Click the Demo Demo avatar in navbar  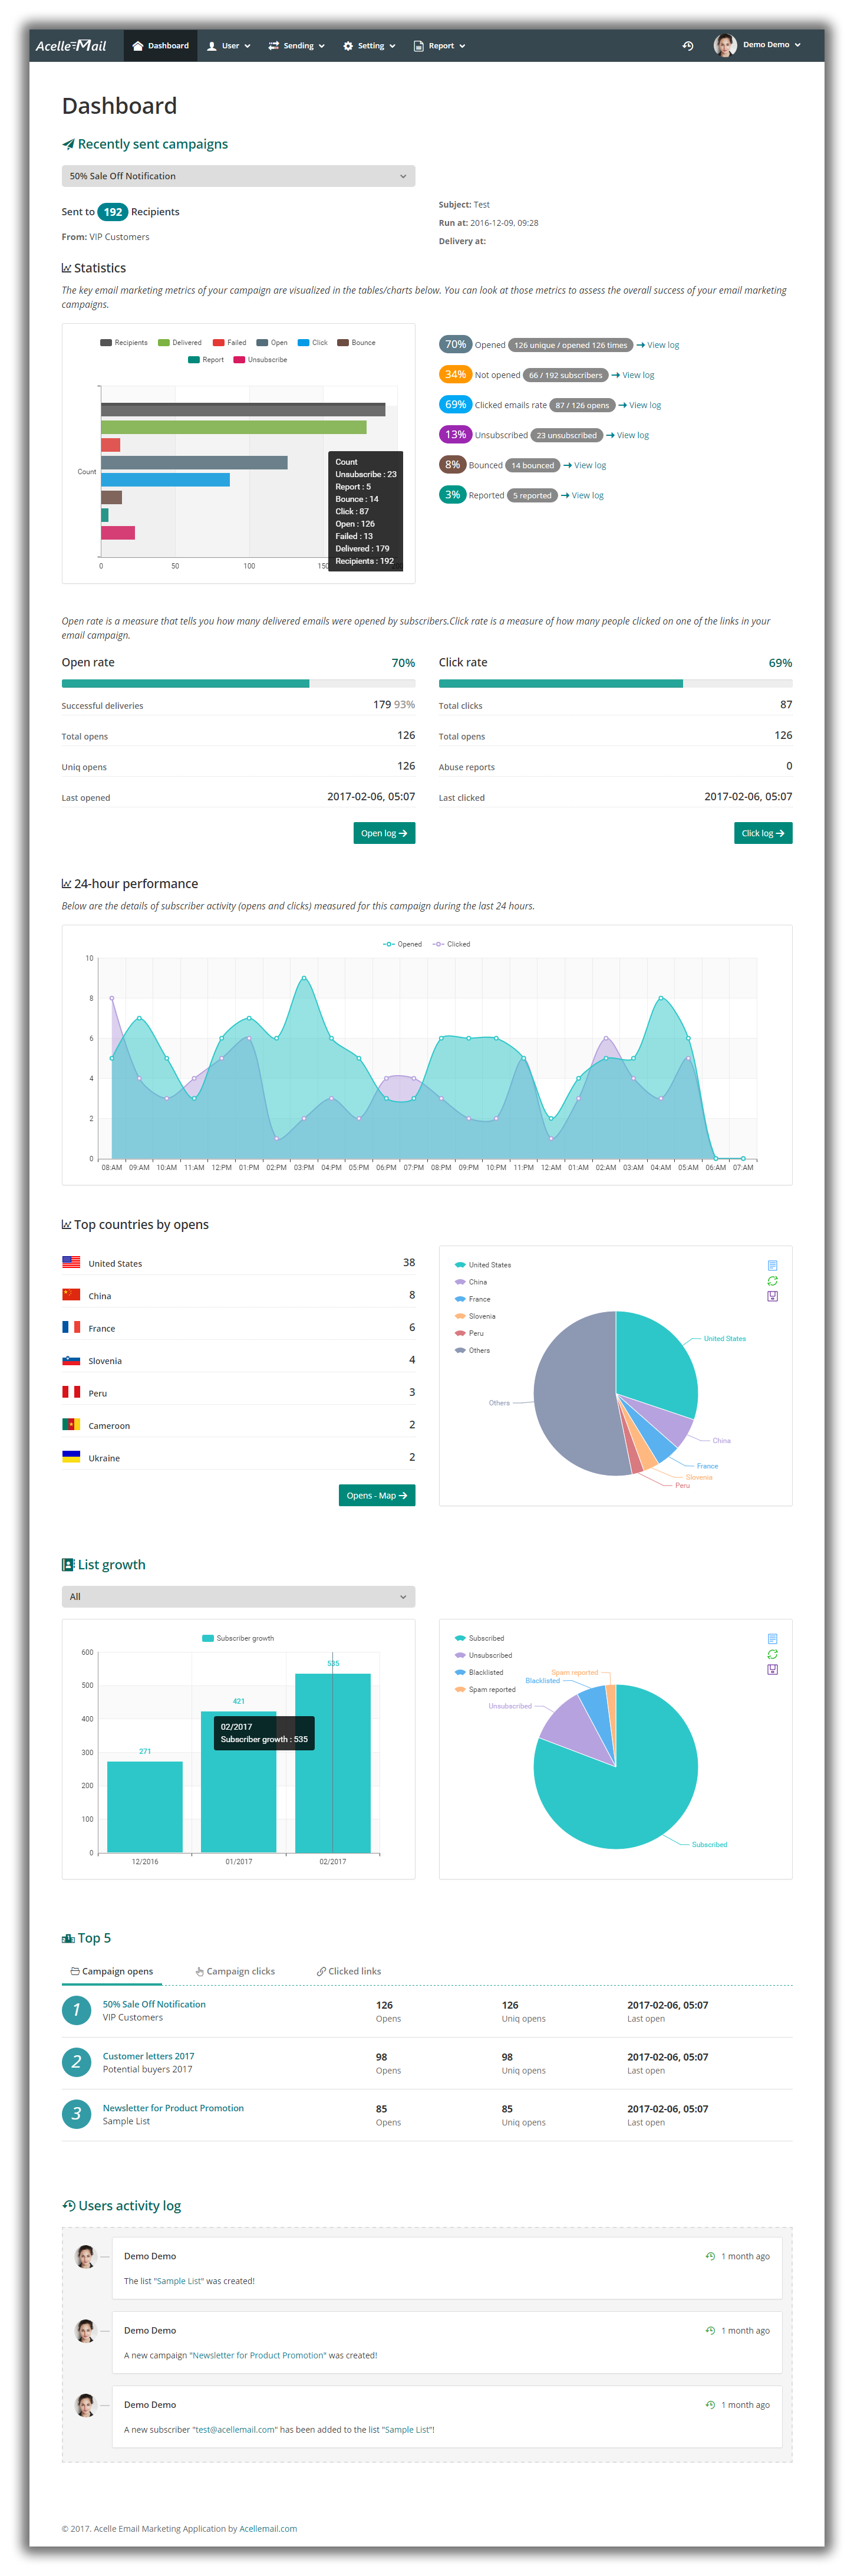click(725, 45)
